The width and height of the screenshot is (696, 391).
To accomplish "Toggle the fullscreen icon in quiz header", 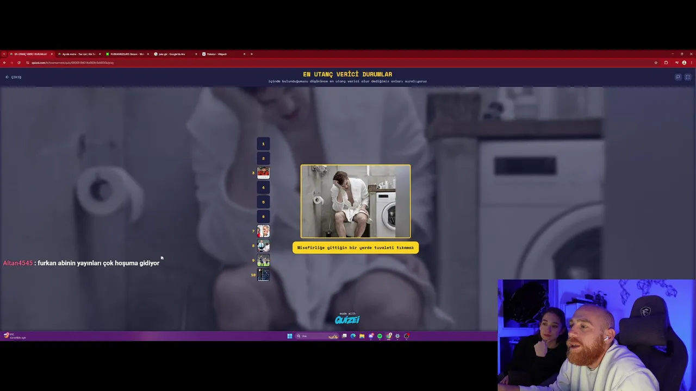I will point(688,77).
